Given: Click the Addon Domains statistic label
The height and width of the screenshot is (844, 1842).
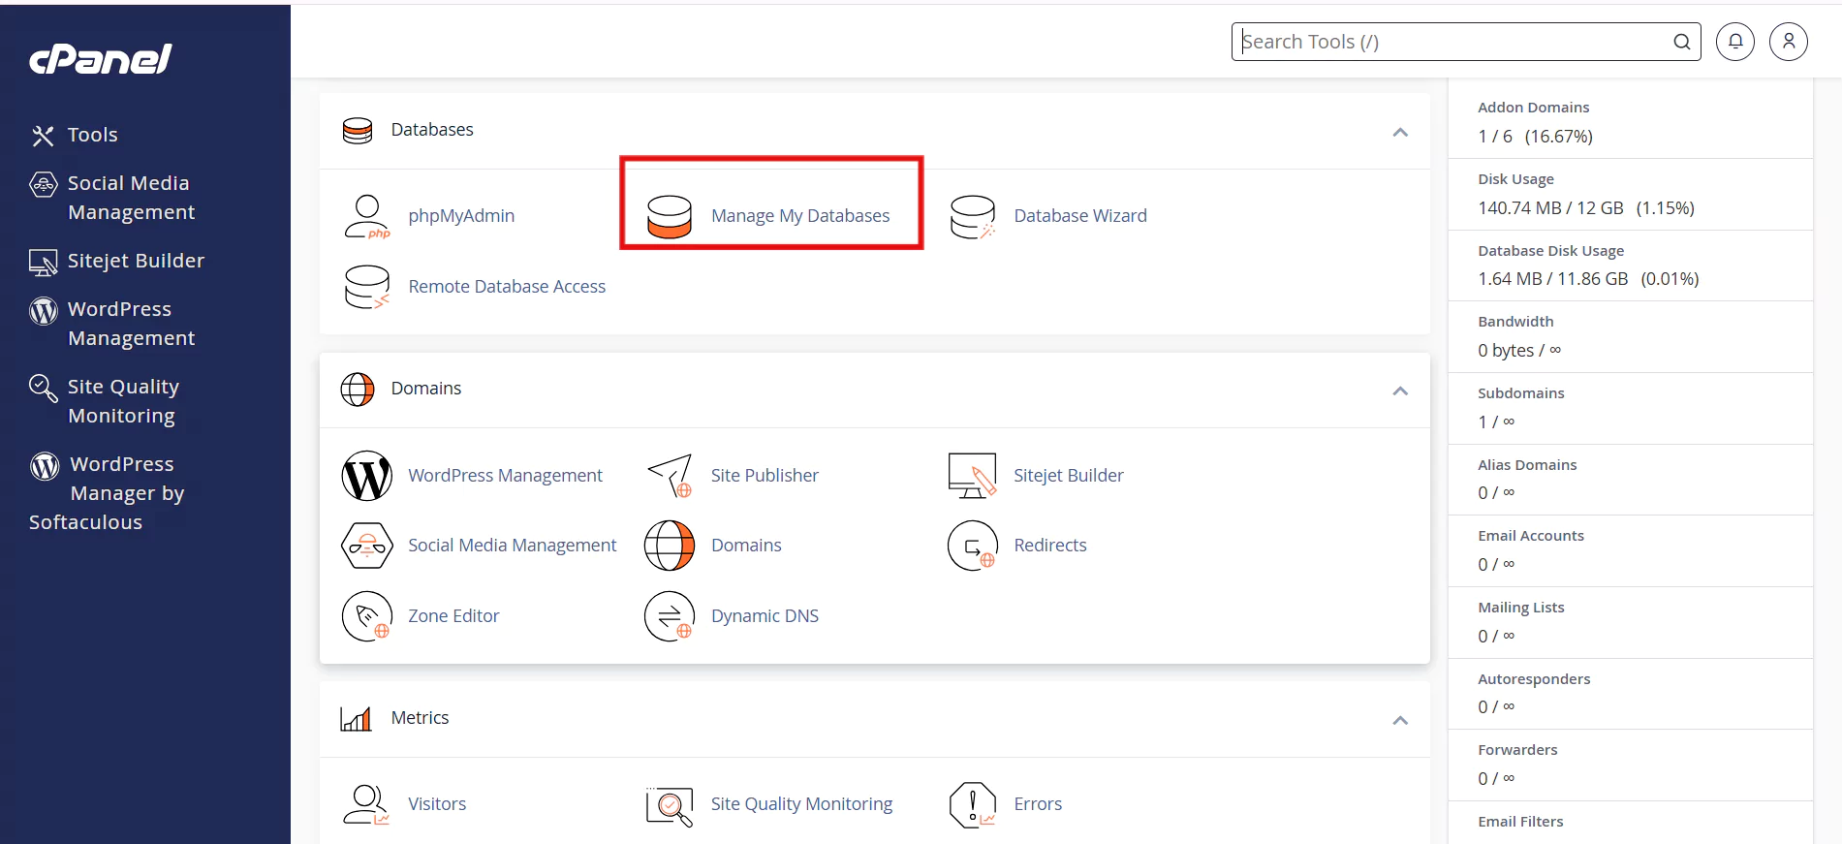Looking at the screenshot, I should (1533, 108).
